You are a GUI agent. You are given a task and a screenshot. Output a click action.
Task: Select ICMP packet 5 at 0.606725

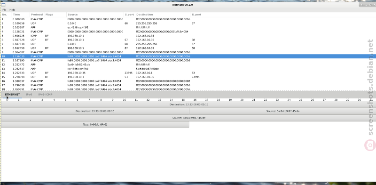point(188,36)
